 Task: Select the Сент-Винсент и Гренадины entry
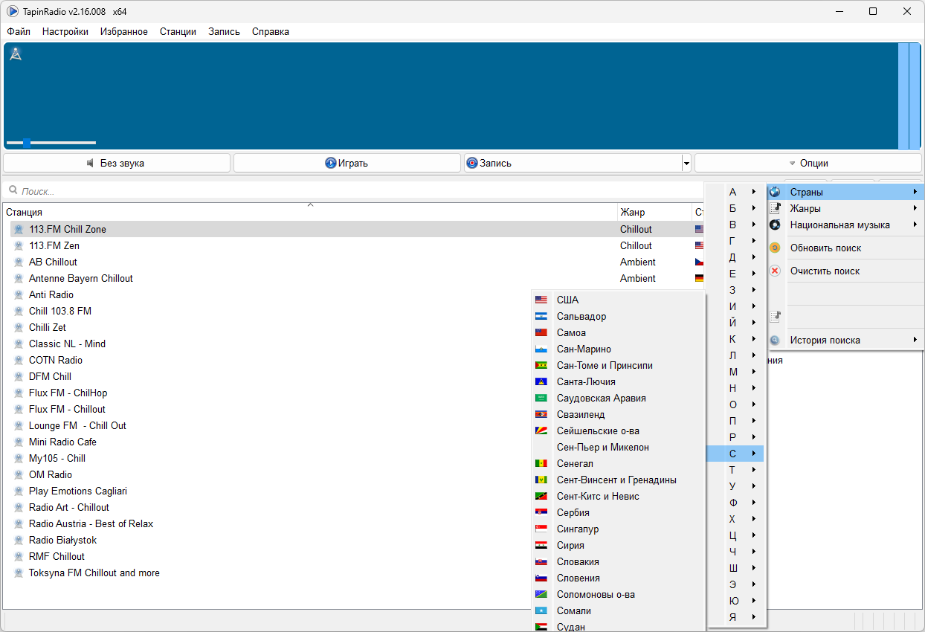pos(618,480)
